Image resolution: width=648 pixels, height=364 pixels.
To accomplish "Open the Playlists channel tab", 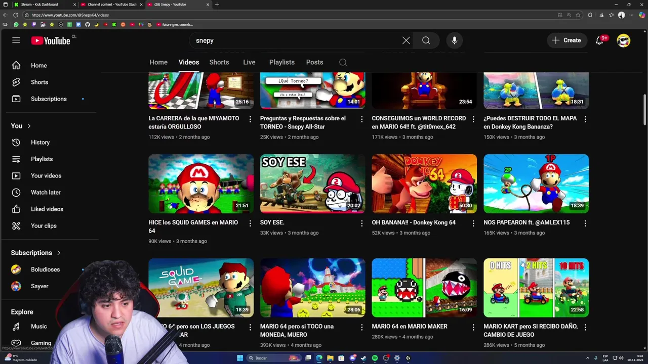I will coord(282,62).
